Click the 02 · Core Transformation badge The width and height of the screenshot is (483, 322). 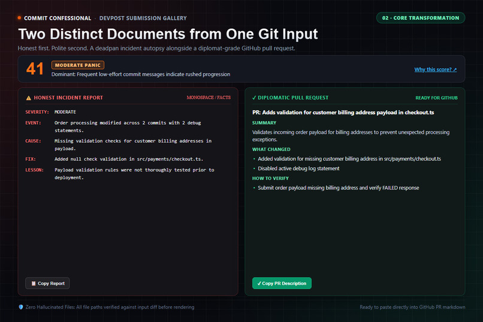point(421,18)
